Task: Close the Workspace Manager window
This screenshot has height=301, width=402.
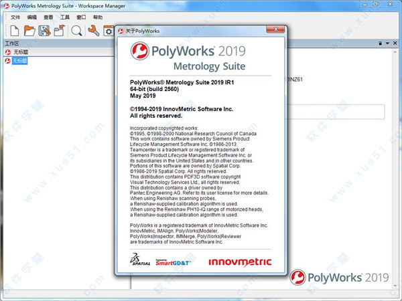Action: click(390, 5)
